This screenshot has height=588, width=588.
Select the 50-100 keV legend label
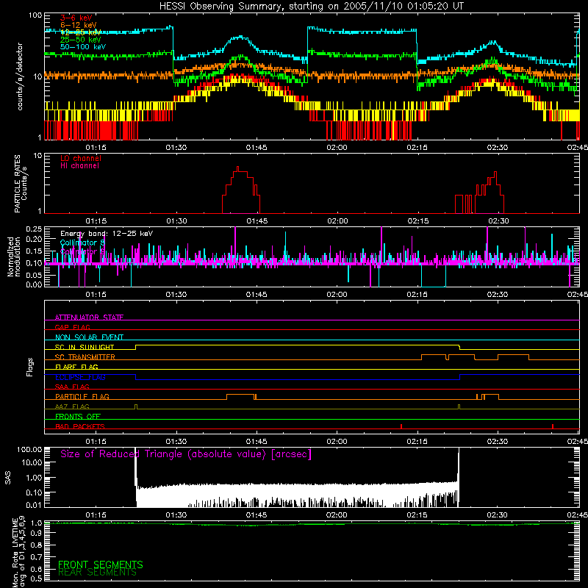pyautogui.click(x=83, y=47)
